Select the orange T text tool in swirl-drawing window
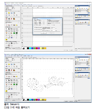 point(6,85)
